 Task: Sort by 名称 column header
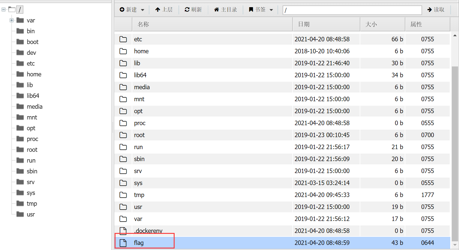pyautogui.click(x=212, y=24)
